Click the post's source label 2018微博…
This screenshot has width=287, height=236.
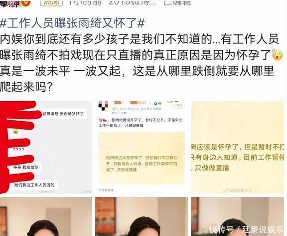point(132,2)
